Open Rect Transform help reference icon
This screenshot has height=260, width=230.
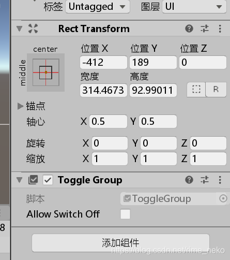pos(189,28)
